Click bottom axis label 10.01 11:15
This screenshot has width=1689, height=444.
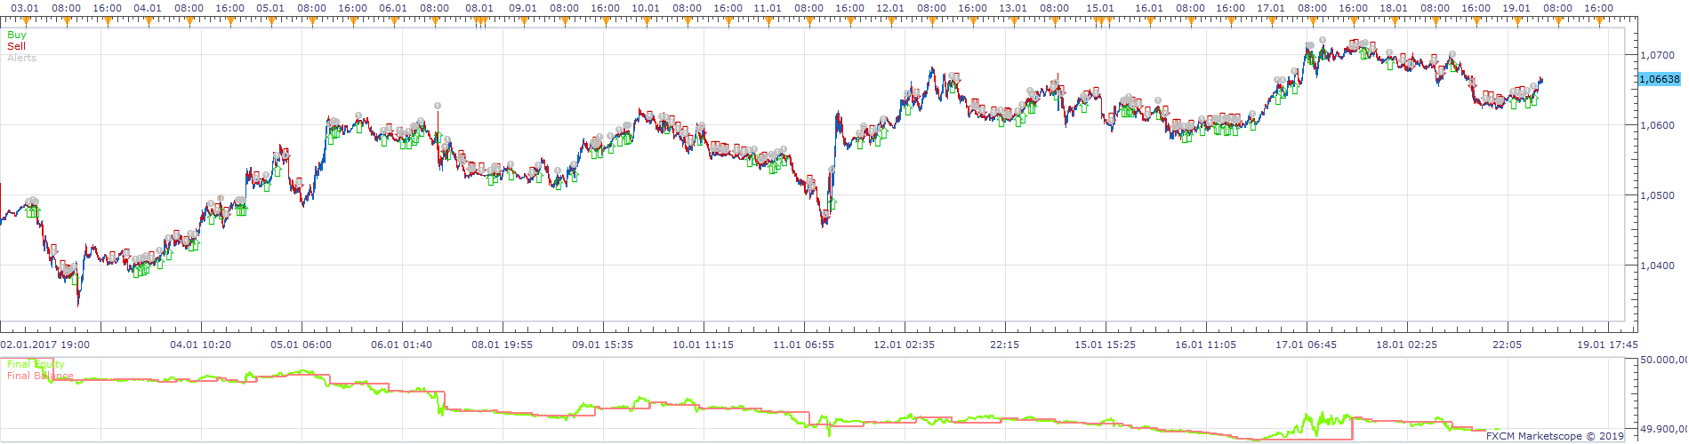(704, 345)
